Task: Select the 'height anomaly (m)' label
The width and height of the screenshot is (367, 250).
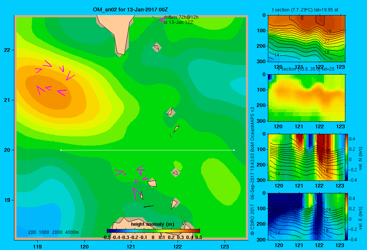Action: [153, 224]
